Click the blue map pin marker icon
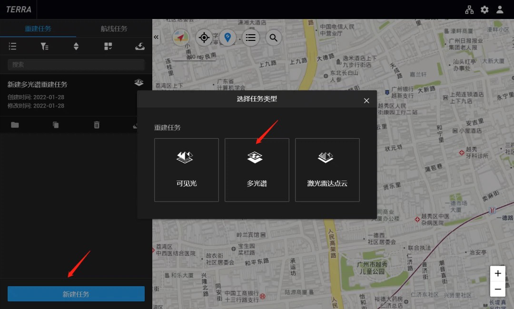 tap(227, 38)
